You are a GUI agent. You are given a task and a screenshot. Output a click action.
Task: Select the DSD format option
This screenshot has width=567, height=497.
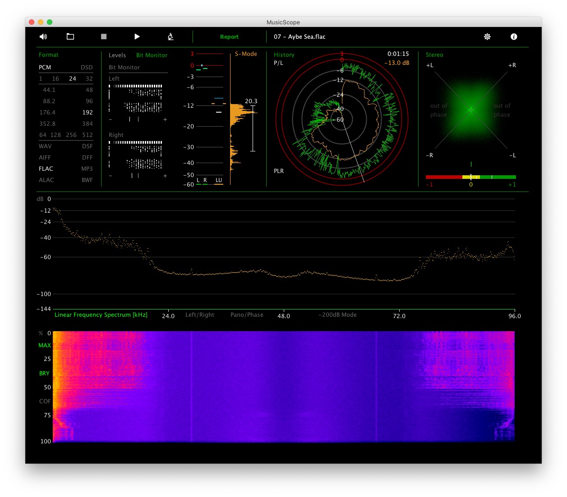87,67
